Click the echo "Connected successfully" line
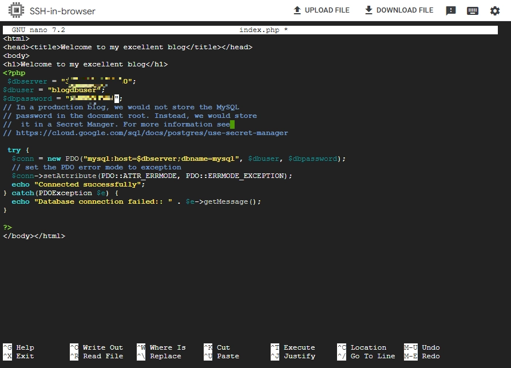This screenshot has width=511, height=368. (78, 184)
